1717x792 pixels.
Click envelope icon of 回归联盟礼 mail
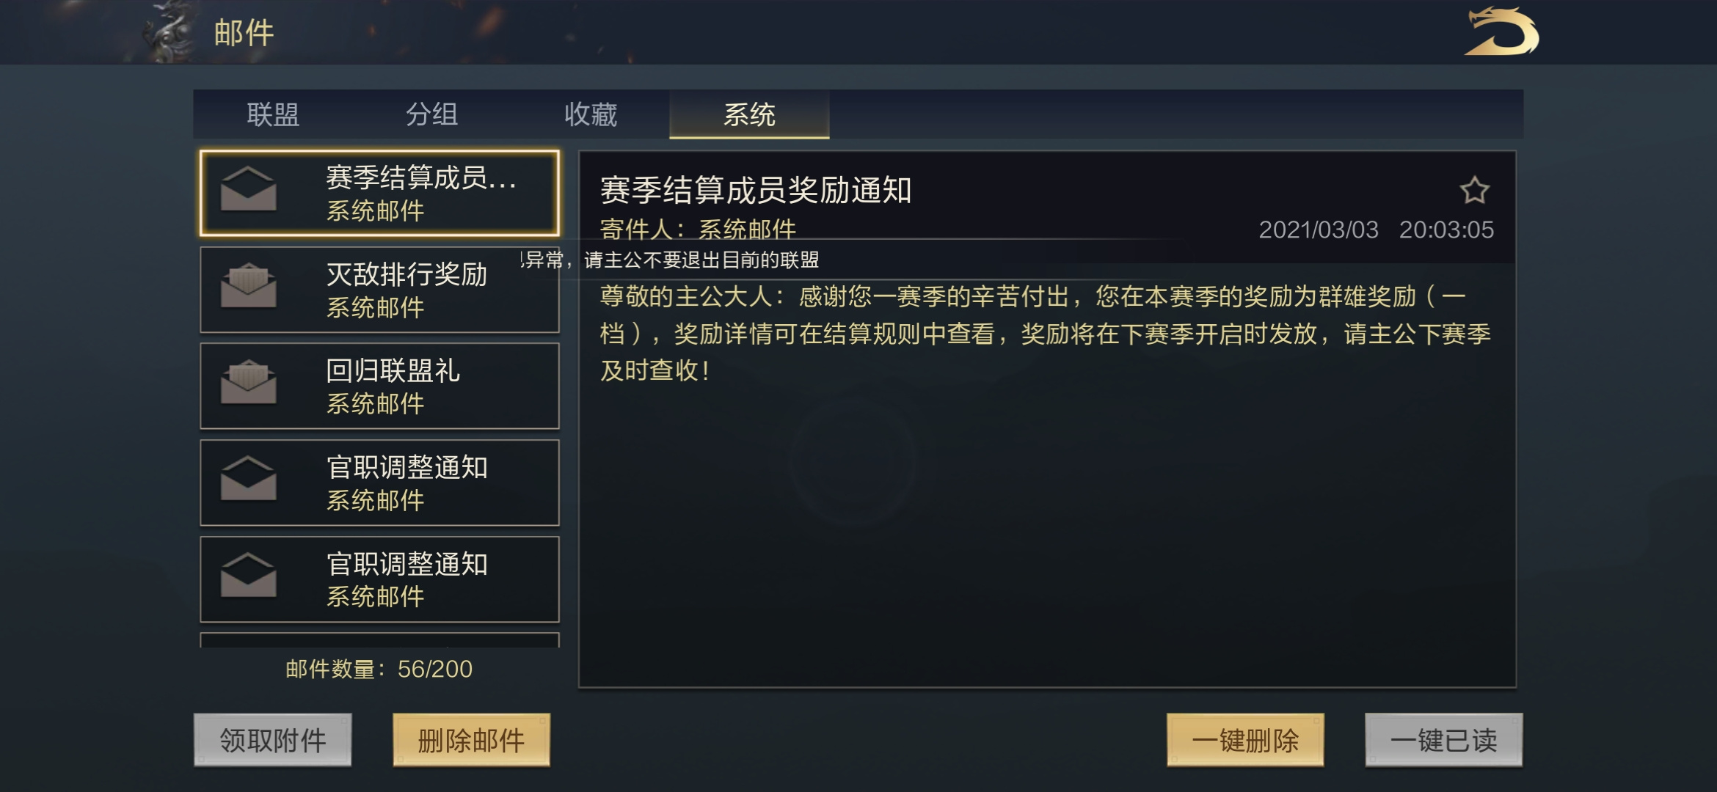coord(249,381)
